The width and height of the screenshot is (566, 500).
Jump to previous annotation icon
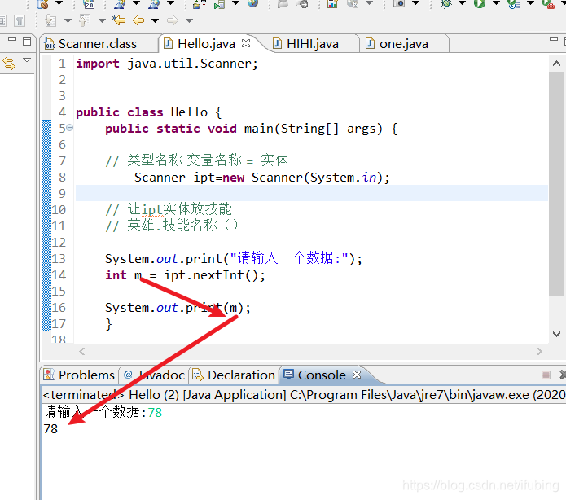tap(85, 20)
